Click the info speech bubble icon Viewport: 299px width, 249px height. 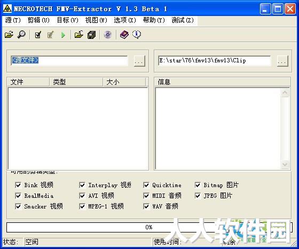(x=137, y=35)
